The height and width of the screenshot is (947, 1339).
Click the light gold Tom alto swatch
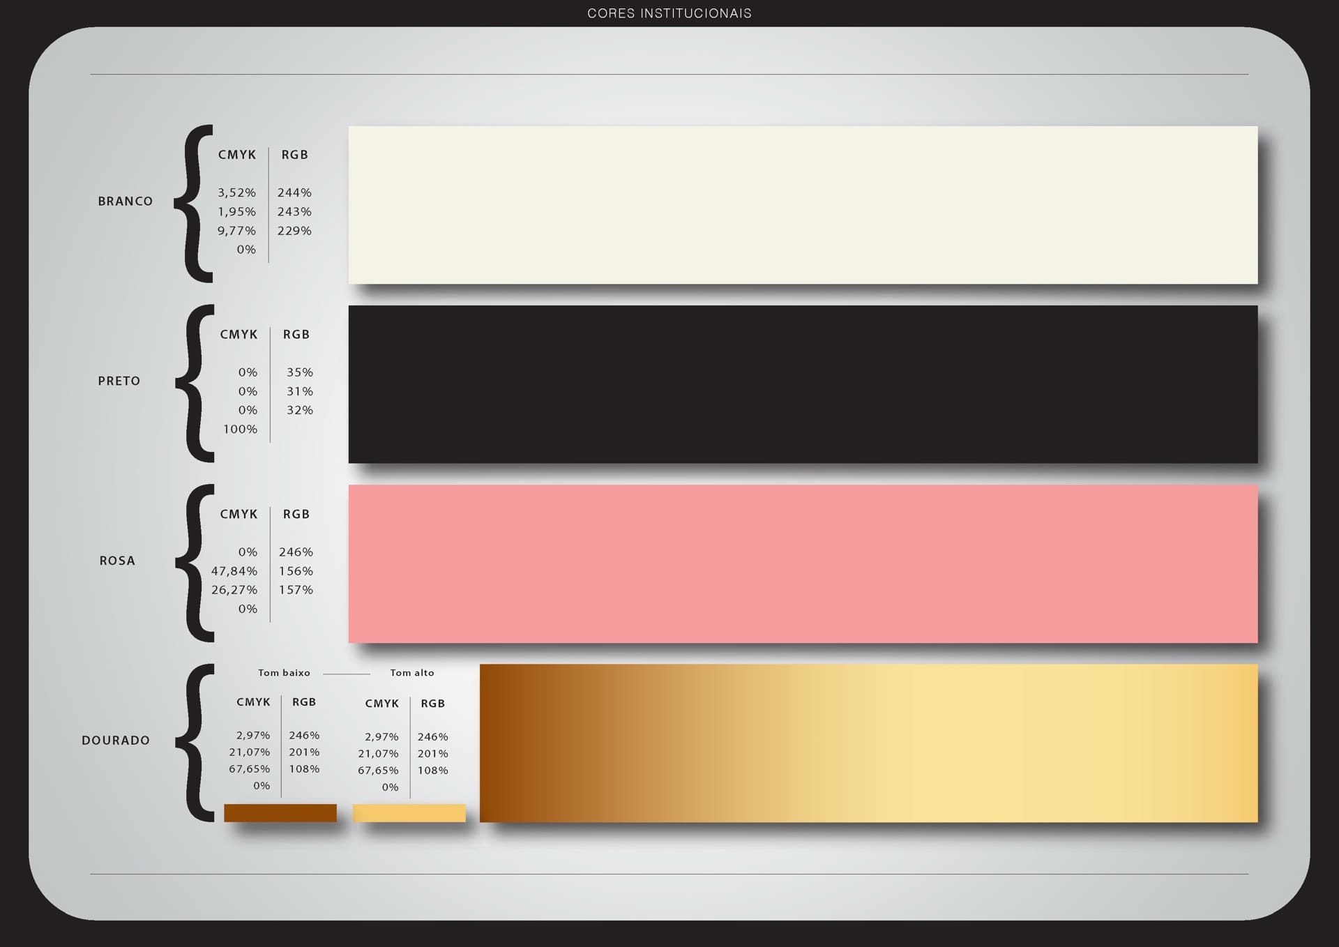tap(409, 813)
